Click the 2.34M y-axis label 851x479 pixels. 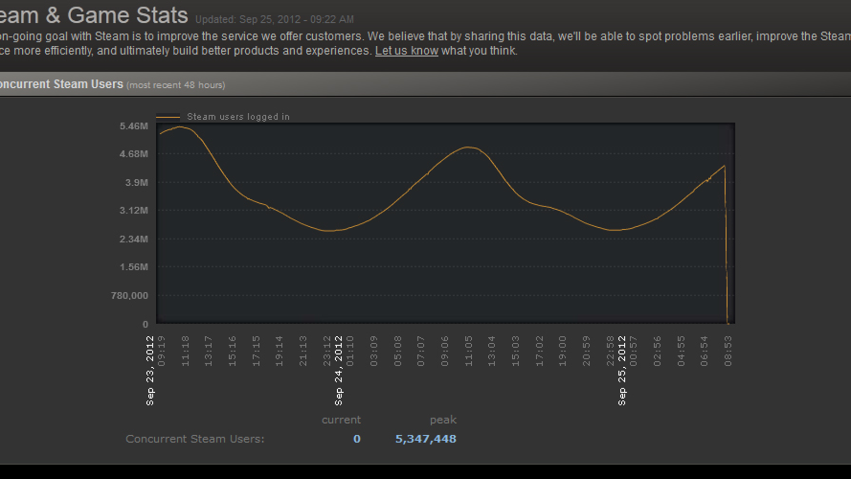coord(134,239)
